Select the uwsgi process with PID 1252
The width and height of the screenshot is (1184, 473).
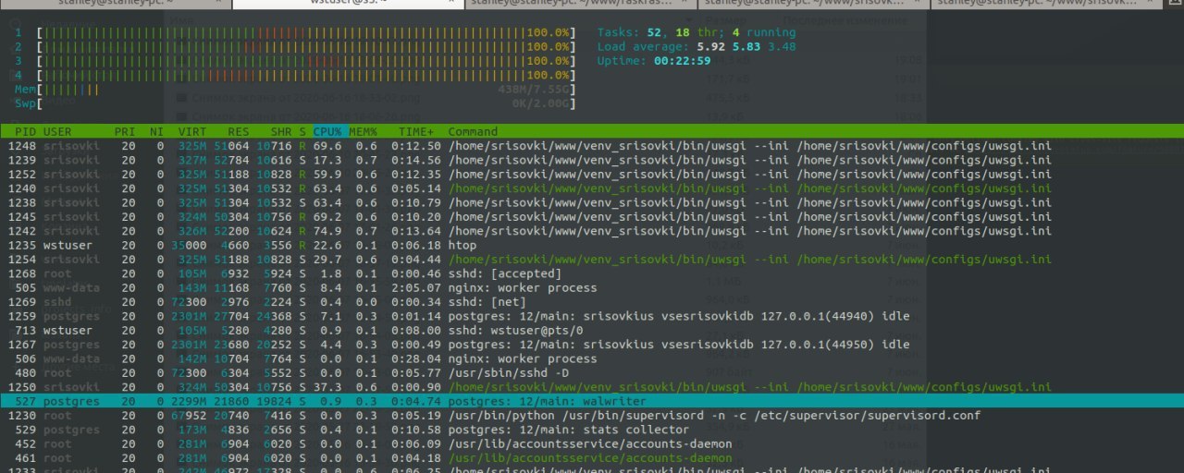tap(592, 175)
